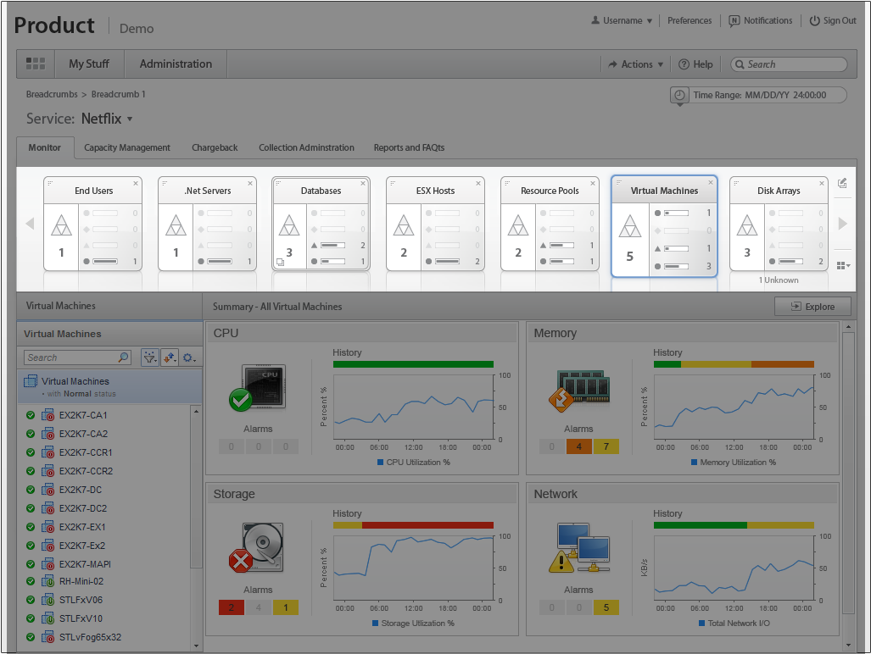This screenshot has height=654, width=871.
Task: Click the red Storage alarm count 2
Action: pos(231,607)
